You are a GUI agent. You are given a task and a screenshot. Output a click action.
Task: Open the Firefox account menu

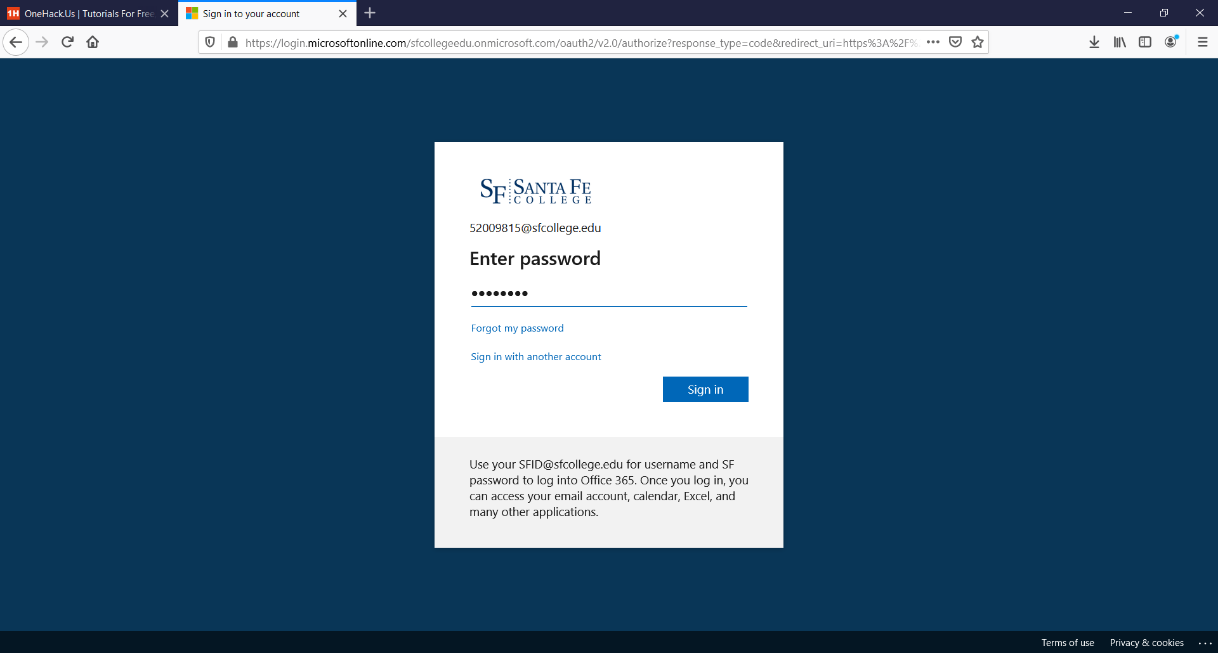point(1171,42)
